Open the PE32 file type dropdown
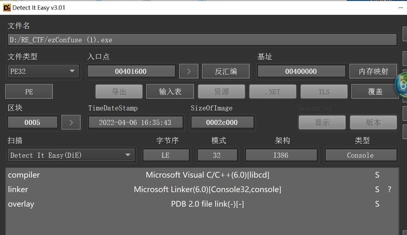Viewport: 407px width, 235px height. [43, 71]
